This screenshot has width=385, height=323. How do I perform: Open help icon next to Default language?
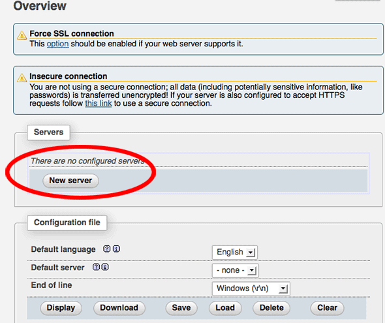tap(106, 249)
